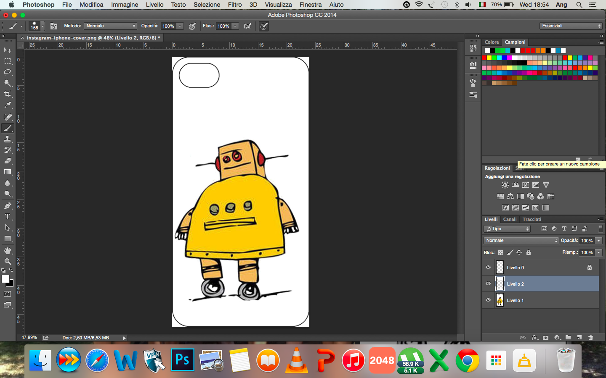Screen dimensions: 606x378
Task: Hide Livello 0 layer visibility
Action: (488, 268)
